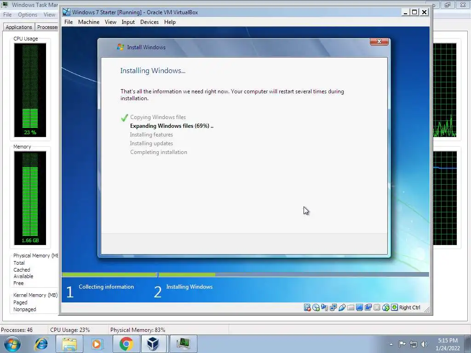The width and height of the screenshot is (471, 353).
Task: Click the mouse integration indicator icon
Action: coord(386,307)
